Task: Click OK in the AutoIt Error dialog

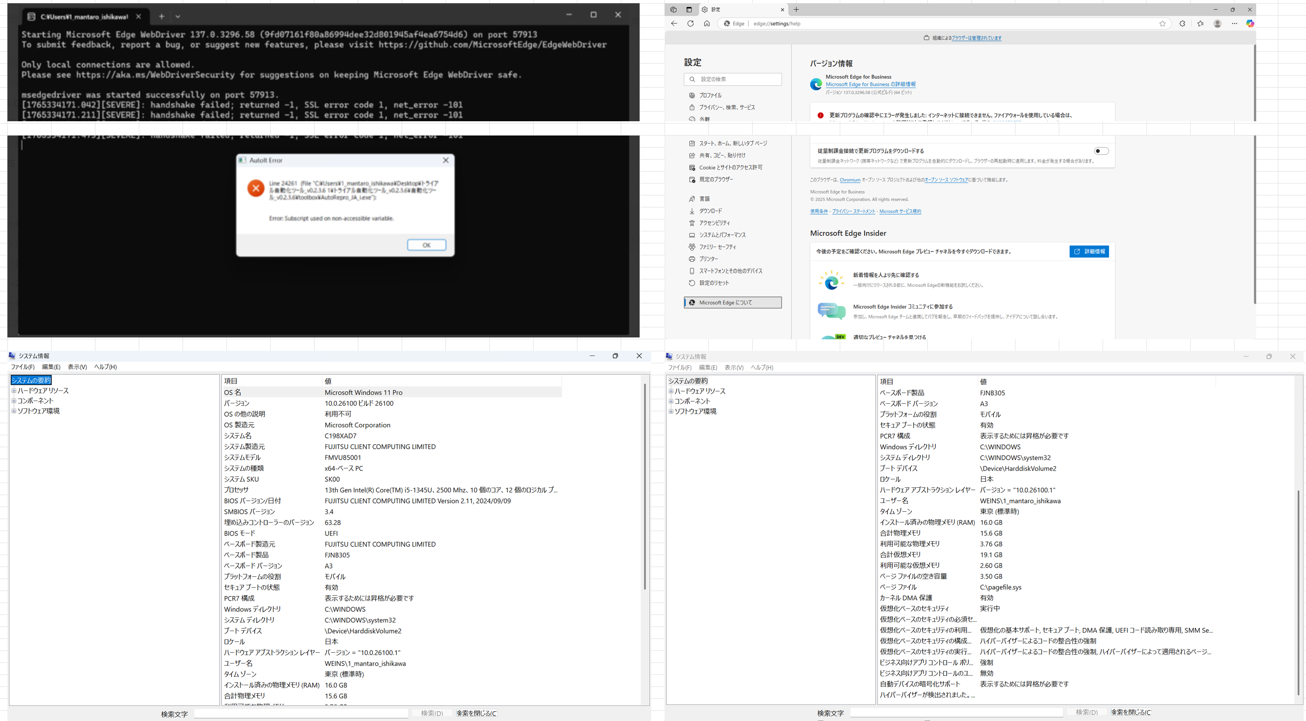Action: point(427,245)
